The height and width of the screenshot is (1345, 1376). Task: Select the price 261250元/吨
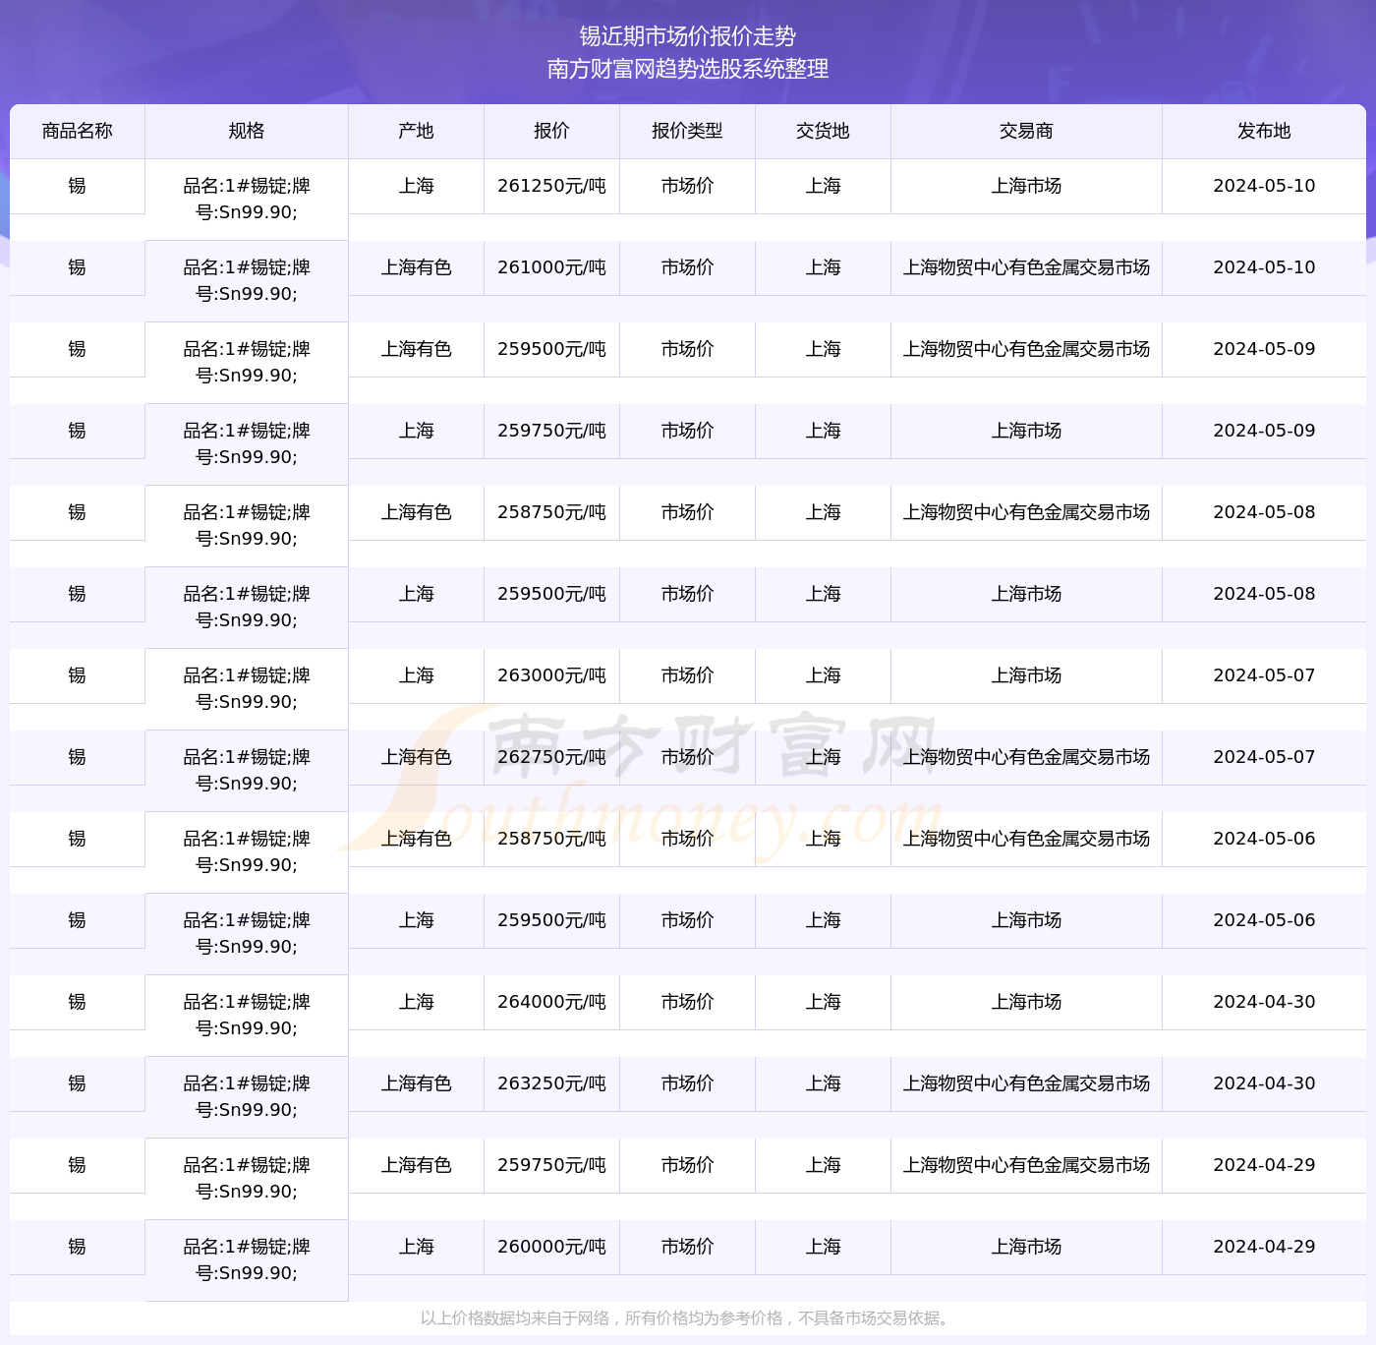pos(552,186)
